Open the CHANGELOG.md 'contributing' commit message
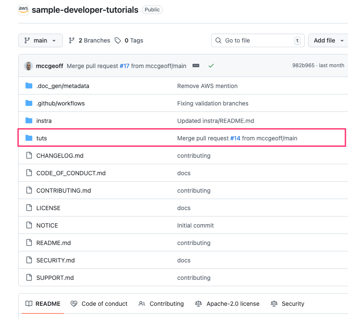The image size is (348, 319). [x=194, y=156]
